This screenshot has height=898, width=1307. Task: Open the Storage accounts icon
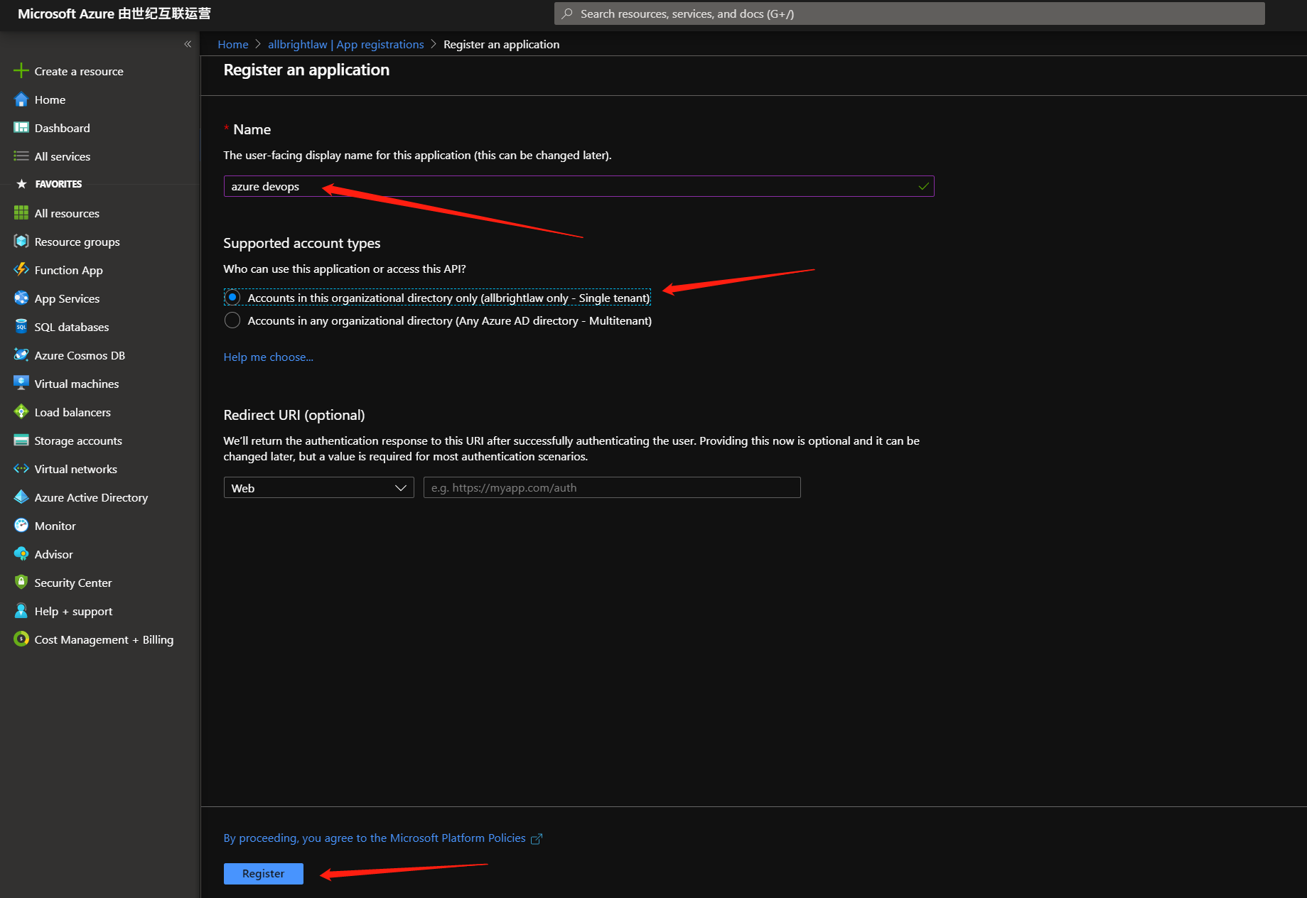coord(21,440)
